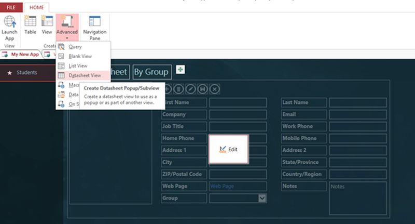Select the ZIP/Postal Code label
This screenshot has width=415, height=224.
pos(184,174)
